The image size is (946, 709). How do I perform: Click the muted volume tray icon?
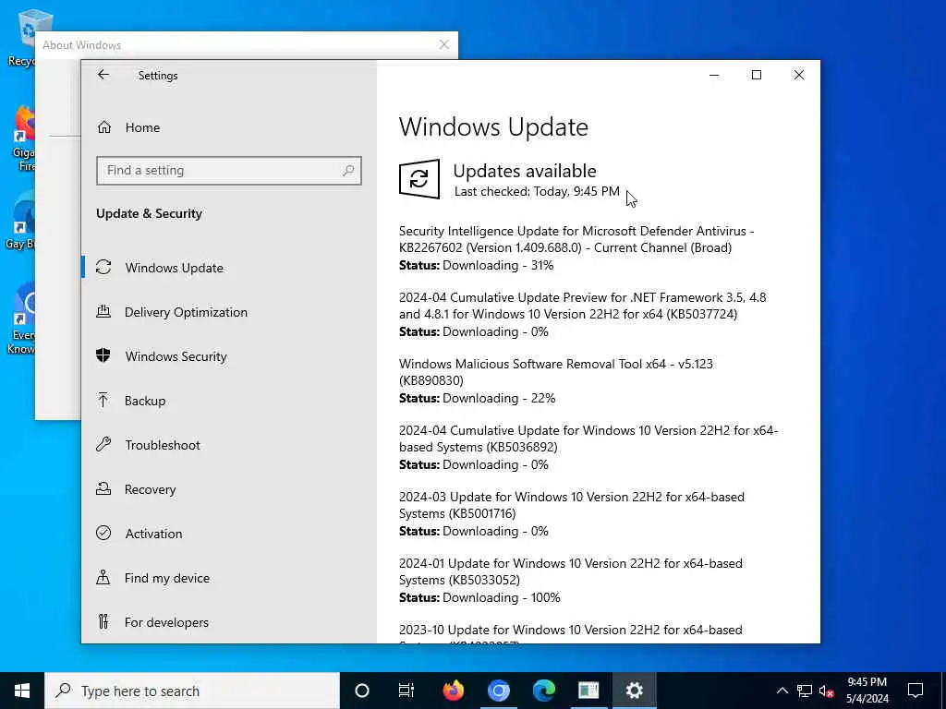pos(826,691)
